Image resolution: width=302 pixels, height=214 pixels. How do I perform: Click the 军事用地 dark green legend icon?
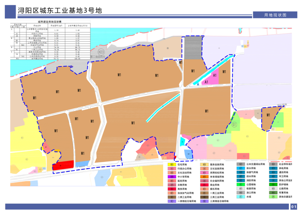click(273, 192)
